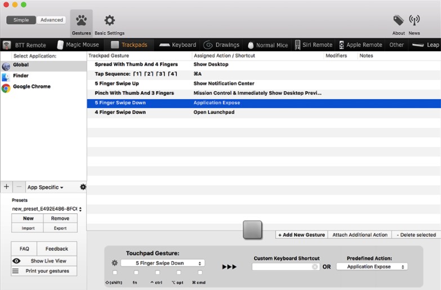Image resolution: width=441 pixels, height=290 pixels.
Task: Open the Other tab
Action: (x=397, y=44)
